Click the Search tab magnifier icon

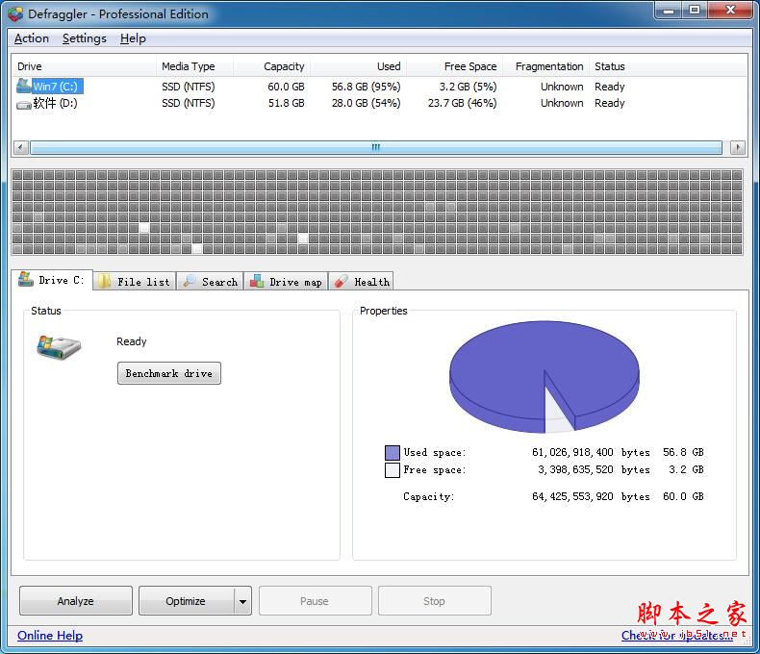tap(190, 281)
